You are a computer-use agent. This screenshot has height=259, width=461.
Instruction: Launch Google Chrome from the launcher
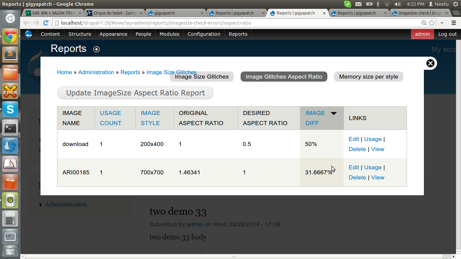(x=10, y=36)
